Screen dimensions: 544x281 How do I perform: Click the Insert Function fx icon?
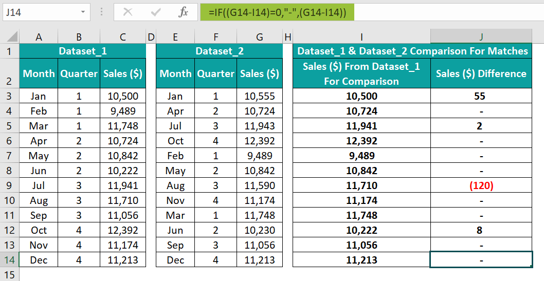(x=183, y=12)
